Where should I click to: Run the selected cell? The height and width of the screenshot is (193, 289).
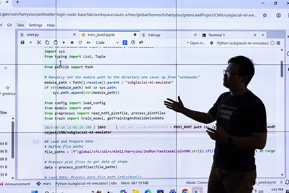tap(64, 43)
